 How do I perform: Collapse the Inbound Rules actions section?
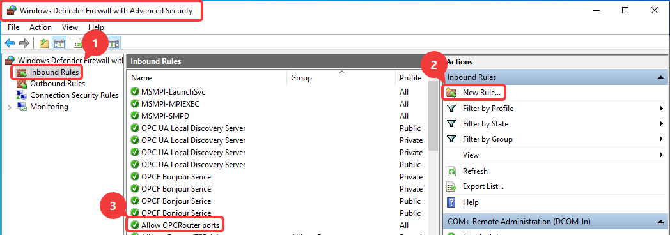(660, 78)
